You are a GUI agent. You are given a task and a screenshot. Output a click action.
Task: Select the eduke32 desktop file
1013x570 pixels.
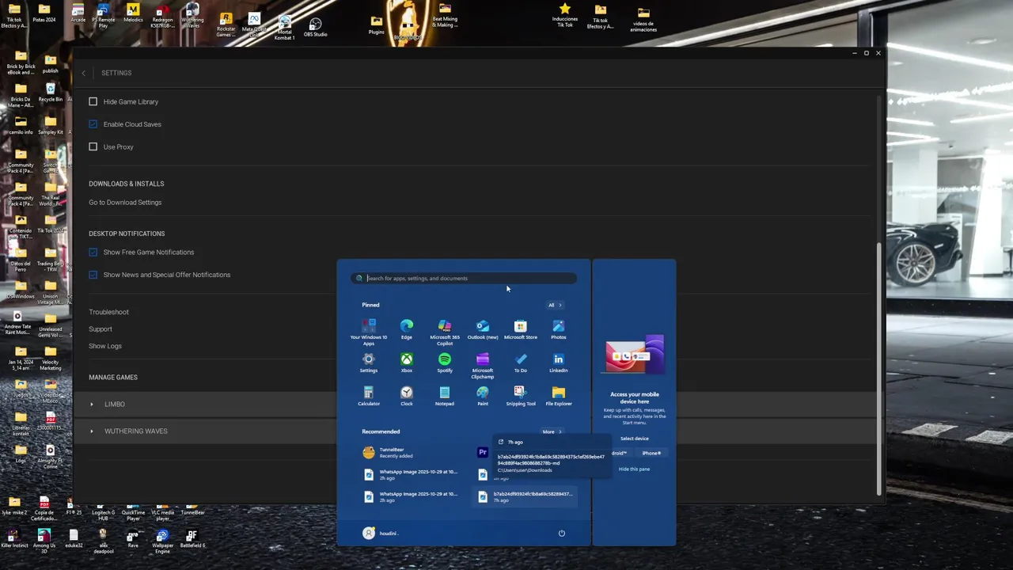tap(74, 540)
